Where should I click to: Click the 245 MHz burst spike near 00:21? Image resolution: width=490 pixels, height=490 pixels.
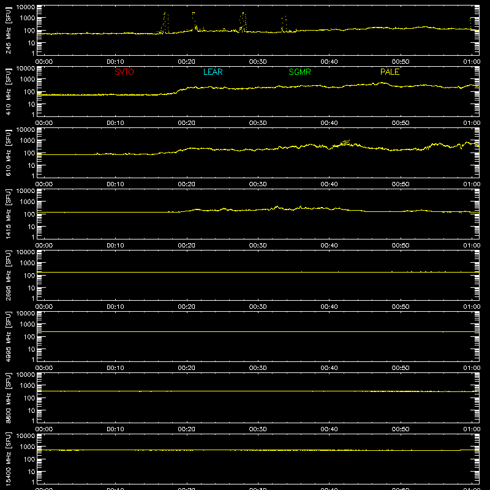[194, 21]
